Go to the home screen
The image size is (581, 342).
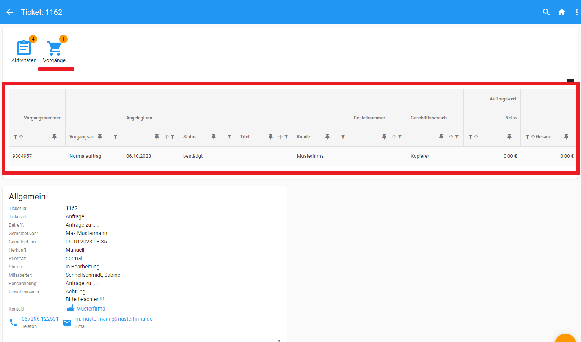pos(562,12)
